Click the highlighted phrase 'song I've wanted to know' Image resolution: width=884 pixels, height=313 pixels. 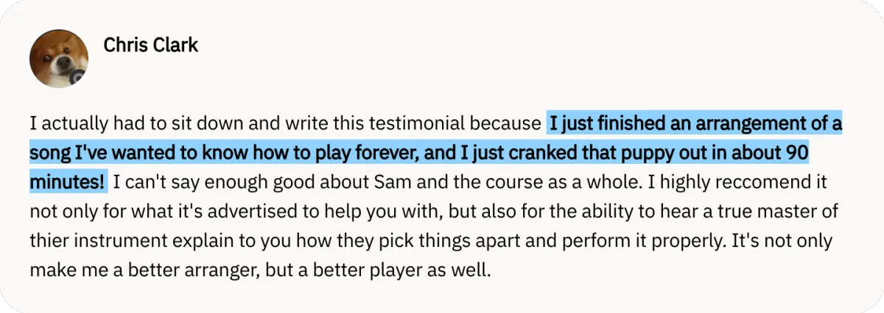[128, 153]
